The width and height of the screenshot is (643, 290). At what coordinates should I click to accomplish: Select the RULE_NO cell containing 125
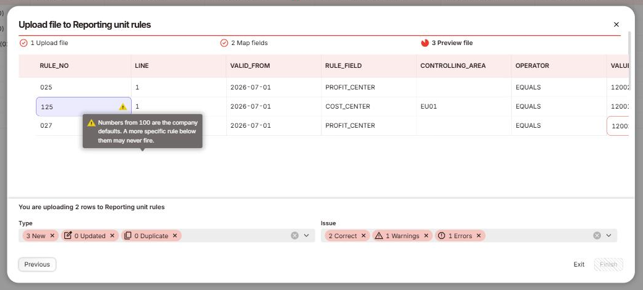coord(83,107)
